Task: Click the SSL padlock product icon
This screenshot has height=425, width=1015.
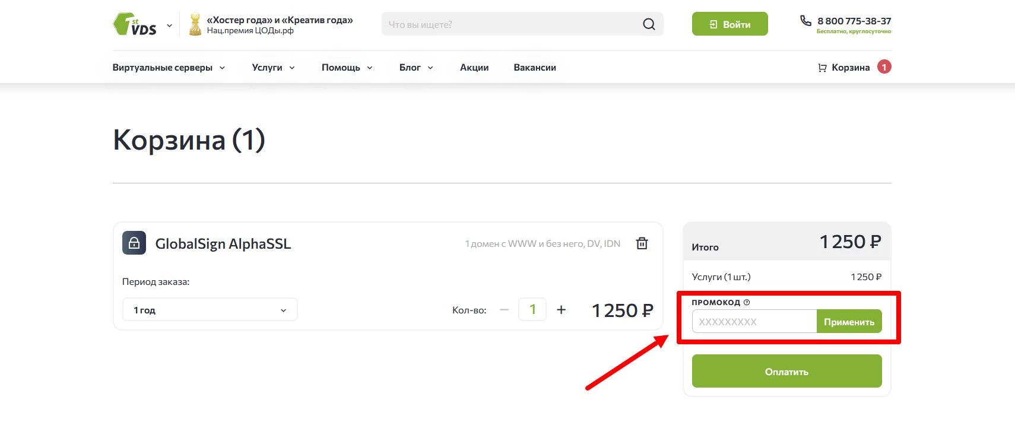Action: click(x=134, y=243)
